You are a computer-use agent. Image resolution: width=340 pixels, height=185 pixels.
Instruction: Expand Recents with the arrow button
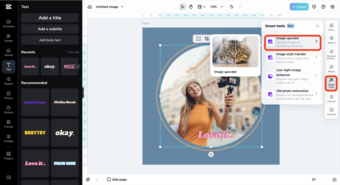coord(77,66)
